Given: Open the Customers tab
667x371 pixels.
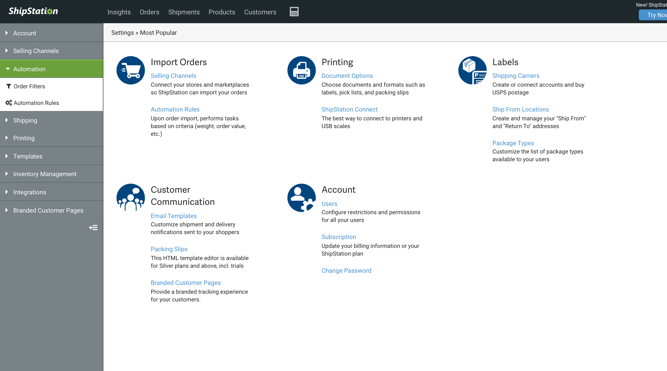Looking at the screenshot, I should (x=260, y=12).
